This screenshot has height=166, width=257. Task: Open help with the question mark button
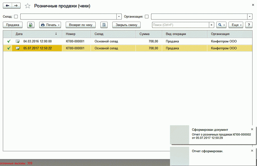[248, 25]
